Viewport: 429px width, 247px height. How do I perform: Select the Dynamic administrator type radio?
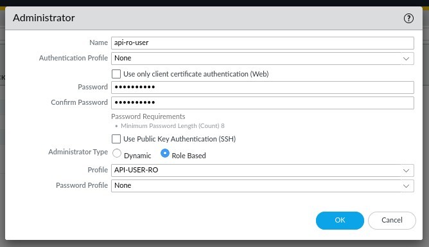[x=117, y=153]
